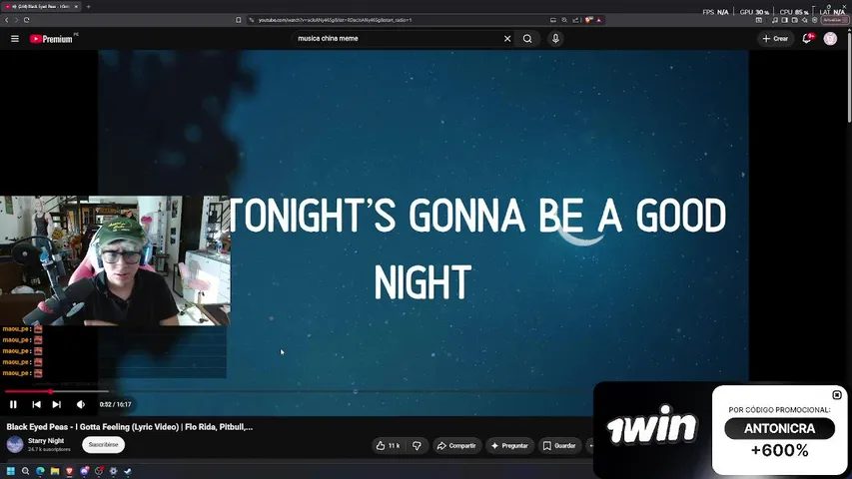Seek along the red video progress bar
Image resolution: width=852 pixels, height=479 pixels.
coord(27,391)
